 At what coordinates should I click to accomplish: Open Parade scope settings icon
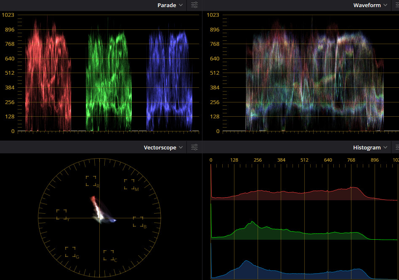click(x=194, y=5)
